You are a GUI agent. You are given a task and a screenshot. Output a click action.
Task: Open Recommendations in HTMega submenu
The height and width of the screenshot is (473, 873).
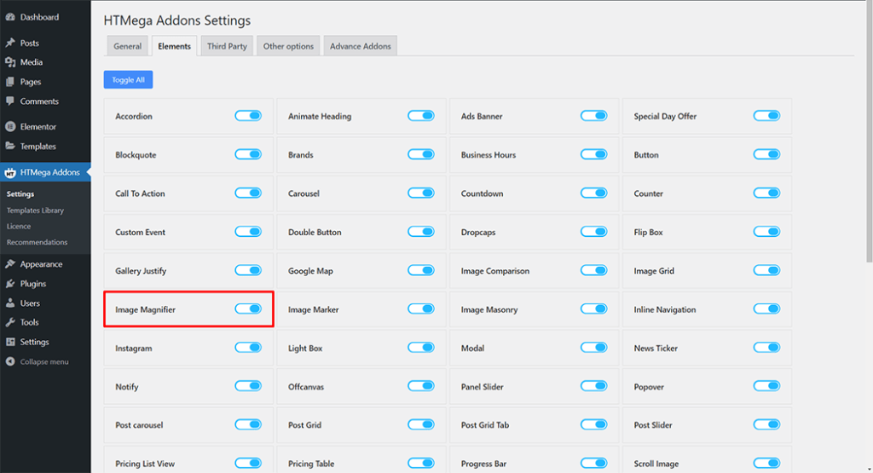click(x=37, y=242)
